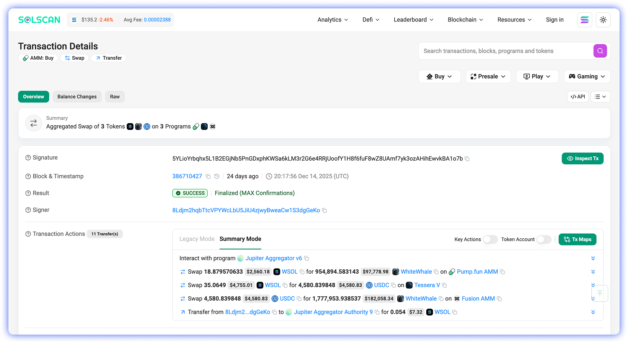The width and height of the screenshot is (628, 343).
Task: Expand the Jupiter Aggregator v6 interaction row
Action: pos(593,259)
